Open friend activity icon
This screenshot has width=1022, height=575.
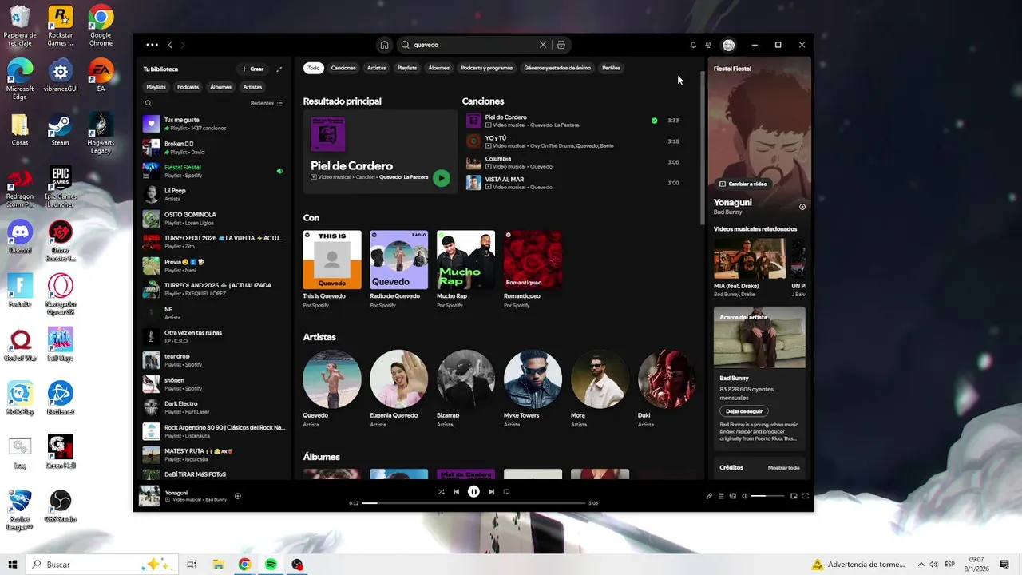(708, 45)
